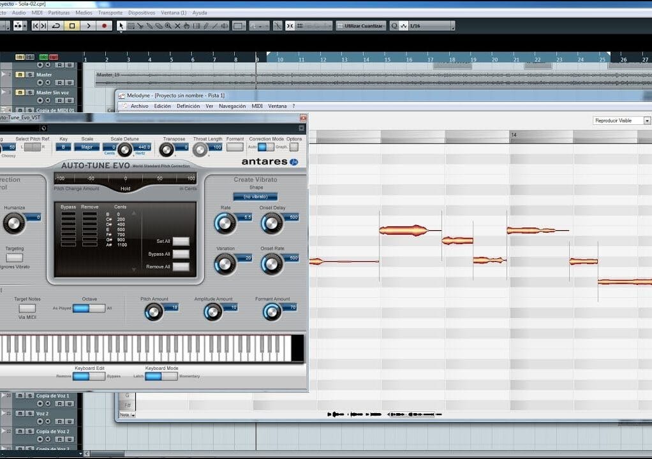Select the Zoom magnifier tool
The height and width of the screenshot is (459, 652).
[168, 26]
